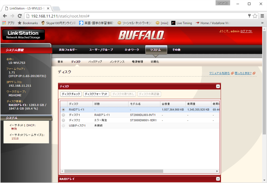Open the Home / Vodafone bookmark
267x183 pixels.
pyautogui.click(x=213, y=23)
